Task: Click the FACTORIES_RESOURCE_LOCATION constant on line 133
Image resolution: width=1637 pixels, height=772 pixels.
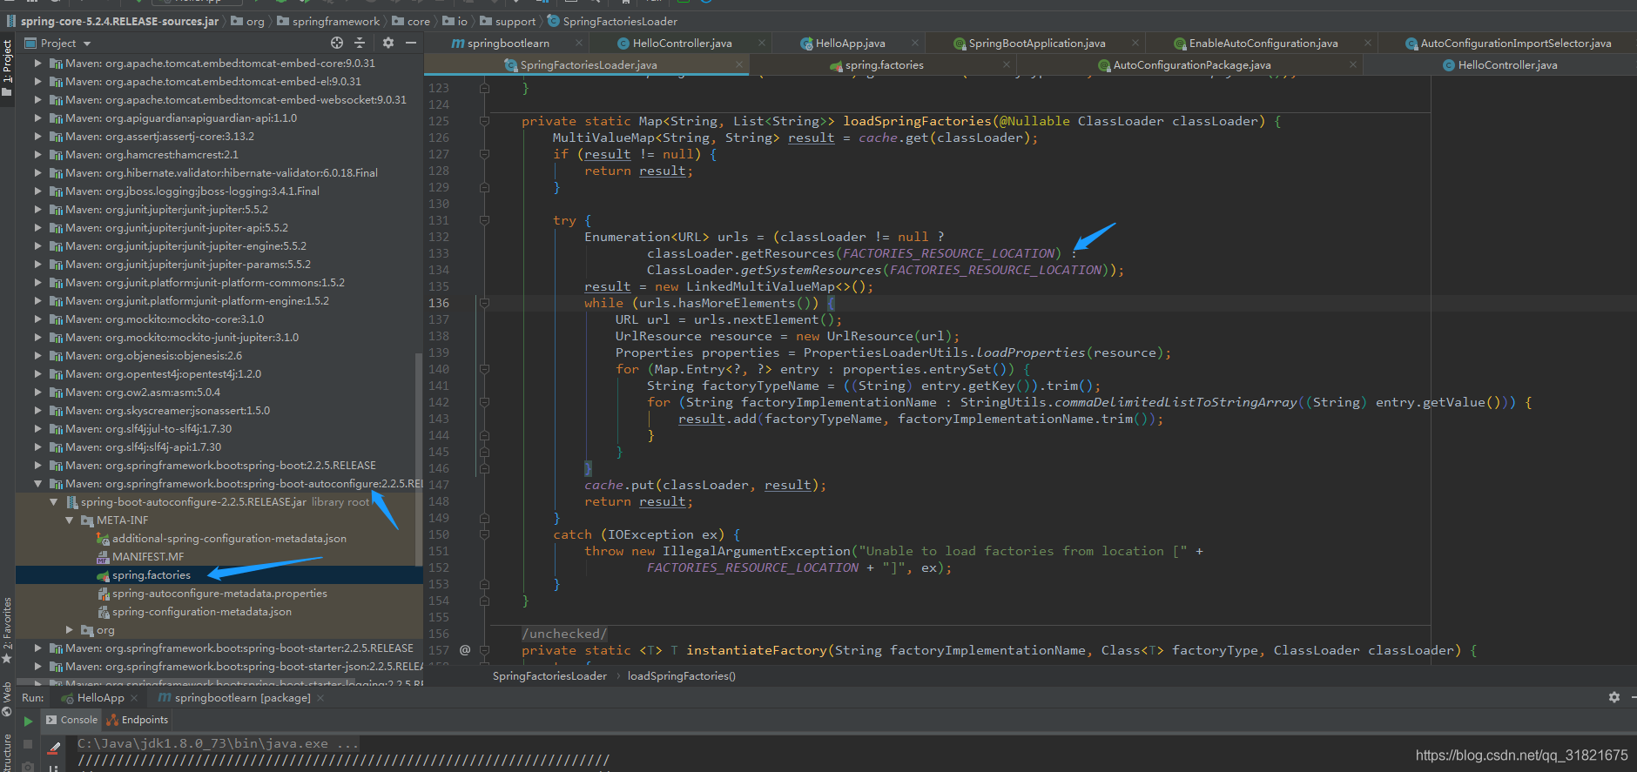Action: pos(948,253)
